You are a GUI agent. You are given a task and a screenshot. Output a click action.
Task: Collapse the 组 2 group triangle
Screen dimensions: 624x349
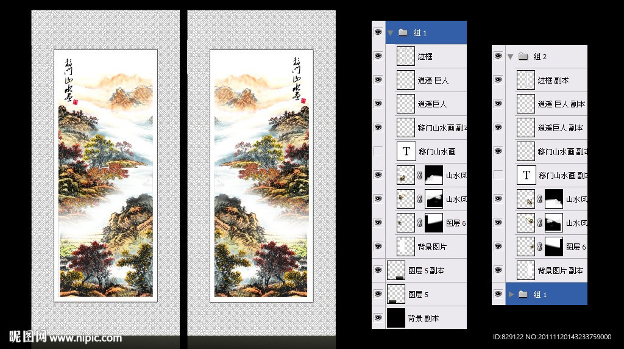pos(511,57)
